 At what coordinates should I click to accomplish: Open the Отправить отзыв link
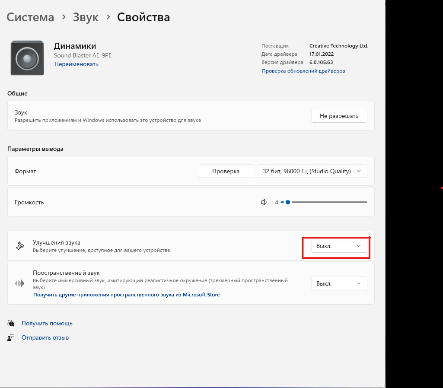(45, 337)
